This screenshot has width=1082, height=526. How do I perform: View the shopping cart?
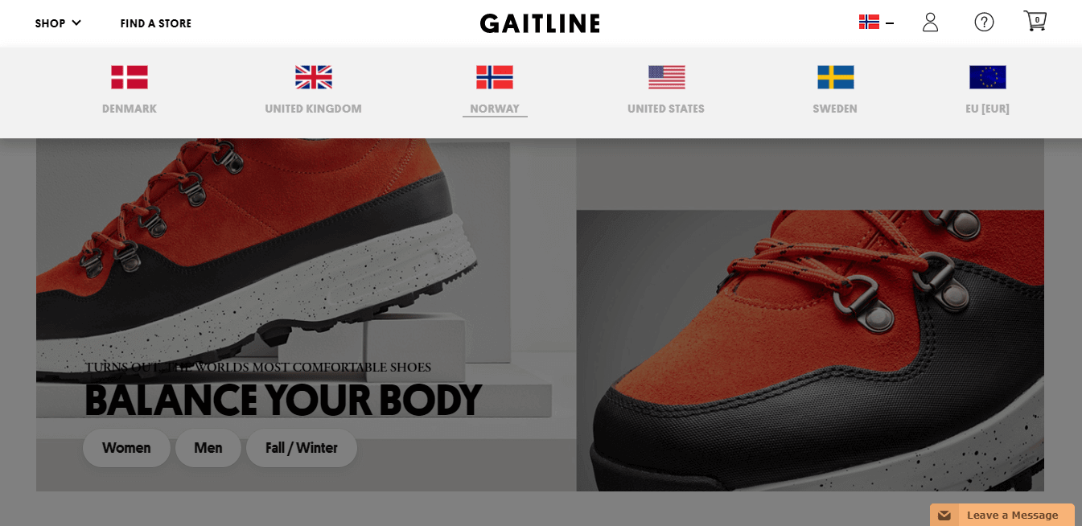click(1035, 21)
